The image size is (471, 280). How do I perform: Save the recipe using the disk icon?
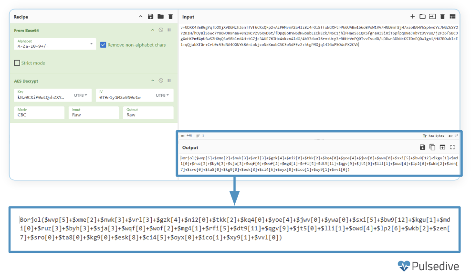coord(151,17)
